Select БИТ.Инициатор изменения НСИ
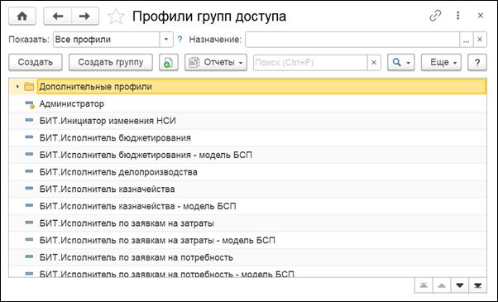498x302 pixels. click(x=247, y=121)
